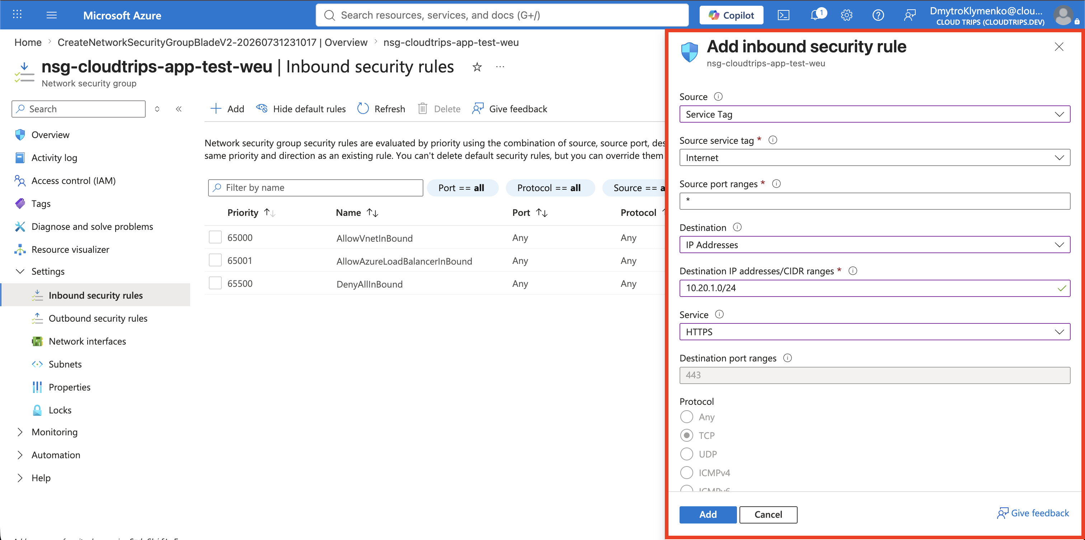The height and width of the screenshot is (540, 1085).
Task: Show info for Destination IP addresses/CIDR ranges
Action: click(x=853, y=271)
